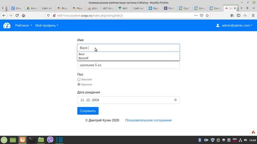Open volume control in system tray

(x=245, y=140)
